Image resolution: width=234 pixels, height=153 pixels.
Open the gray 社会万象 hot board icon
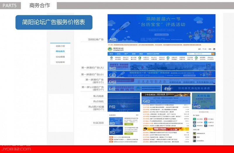(x=195, y=122)
